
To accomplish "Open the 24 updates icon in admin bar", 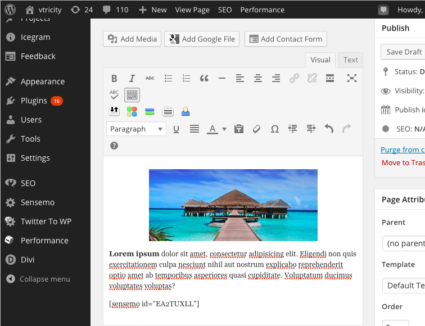I will [82, 10].
